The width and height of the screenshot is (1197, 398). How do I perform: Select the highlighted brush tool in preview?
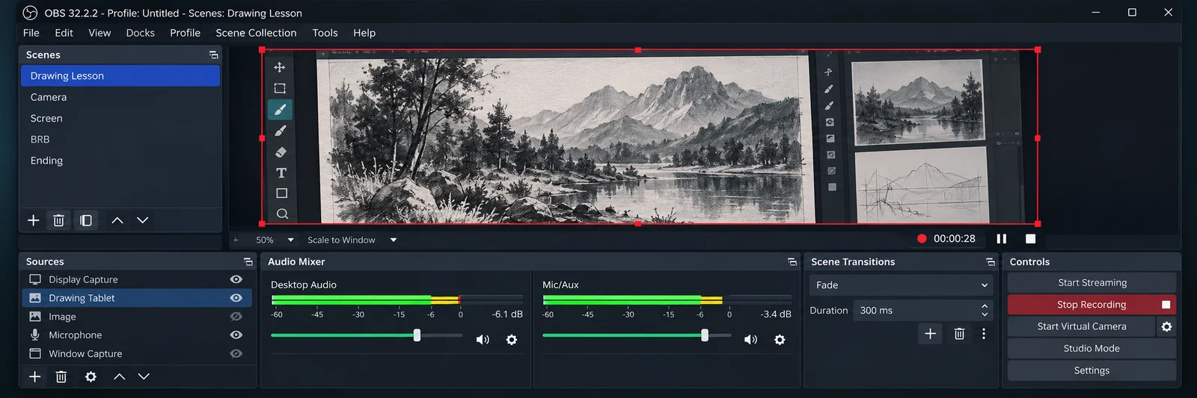[x=281, y=110]
